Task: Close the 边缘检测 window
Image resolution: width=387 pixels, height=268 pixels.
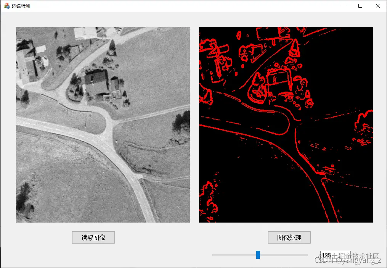Action: tap(377, 6)
